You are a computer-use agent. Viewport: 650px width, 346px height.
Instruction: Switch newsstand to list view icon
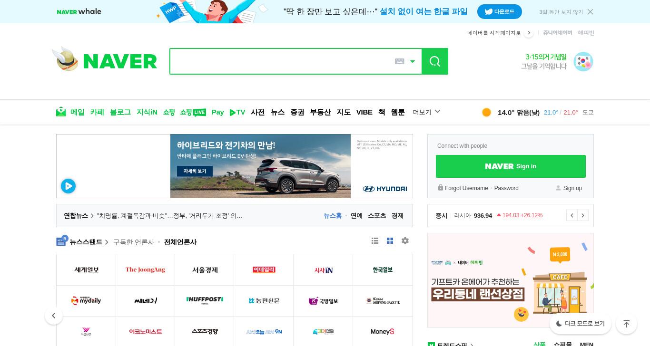point(375,241)
